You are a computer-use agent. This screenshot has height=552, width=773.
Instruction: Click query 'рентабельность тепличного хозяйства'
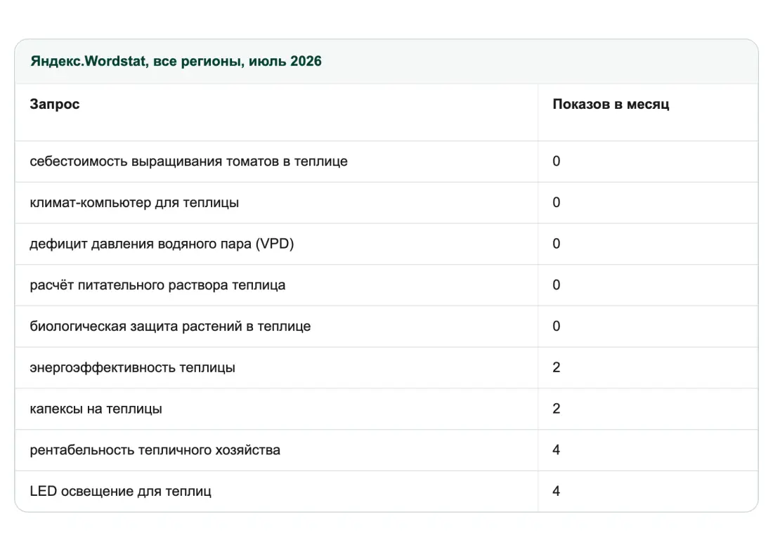155,450
